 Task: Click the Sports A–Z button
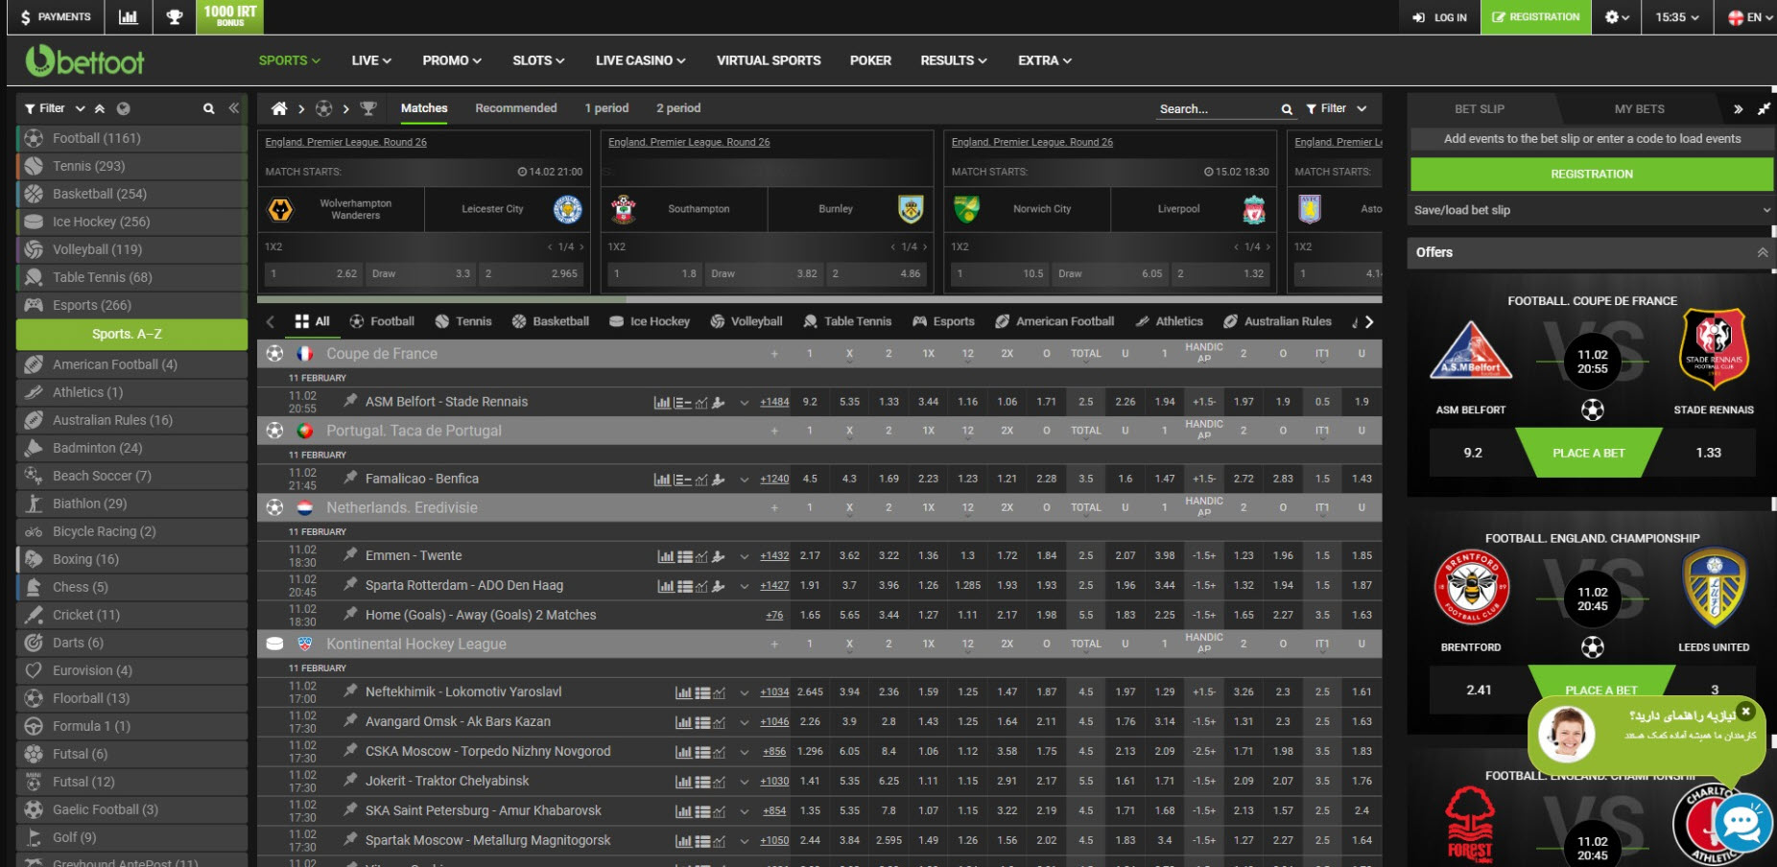pos(132,334)
